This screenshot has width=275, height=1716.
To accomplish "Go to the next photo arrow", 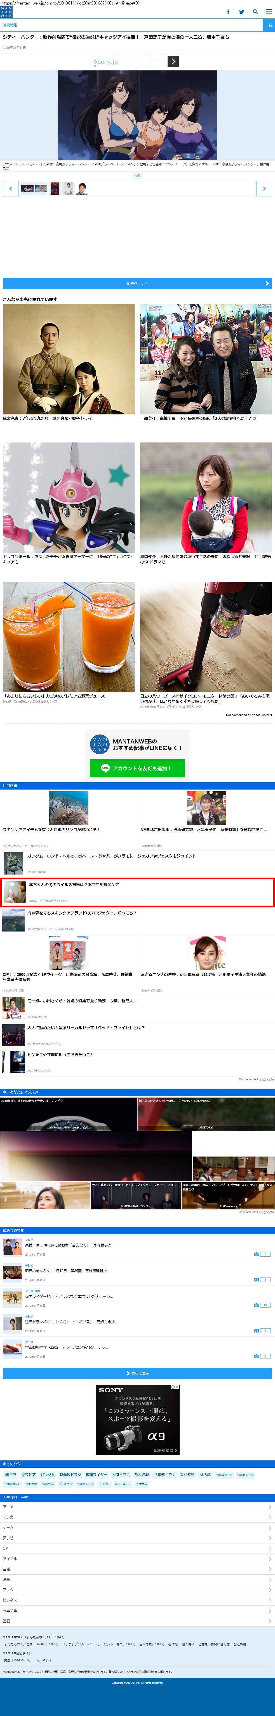I will point(264,189).
